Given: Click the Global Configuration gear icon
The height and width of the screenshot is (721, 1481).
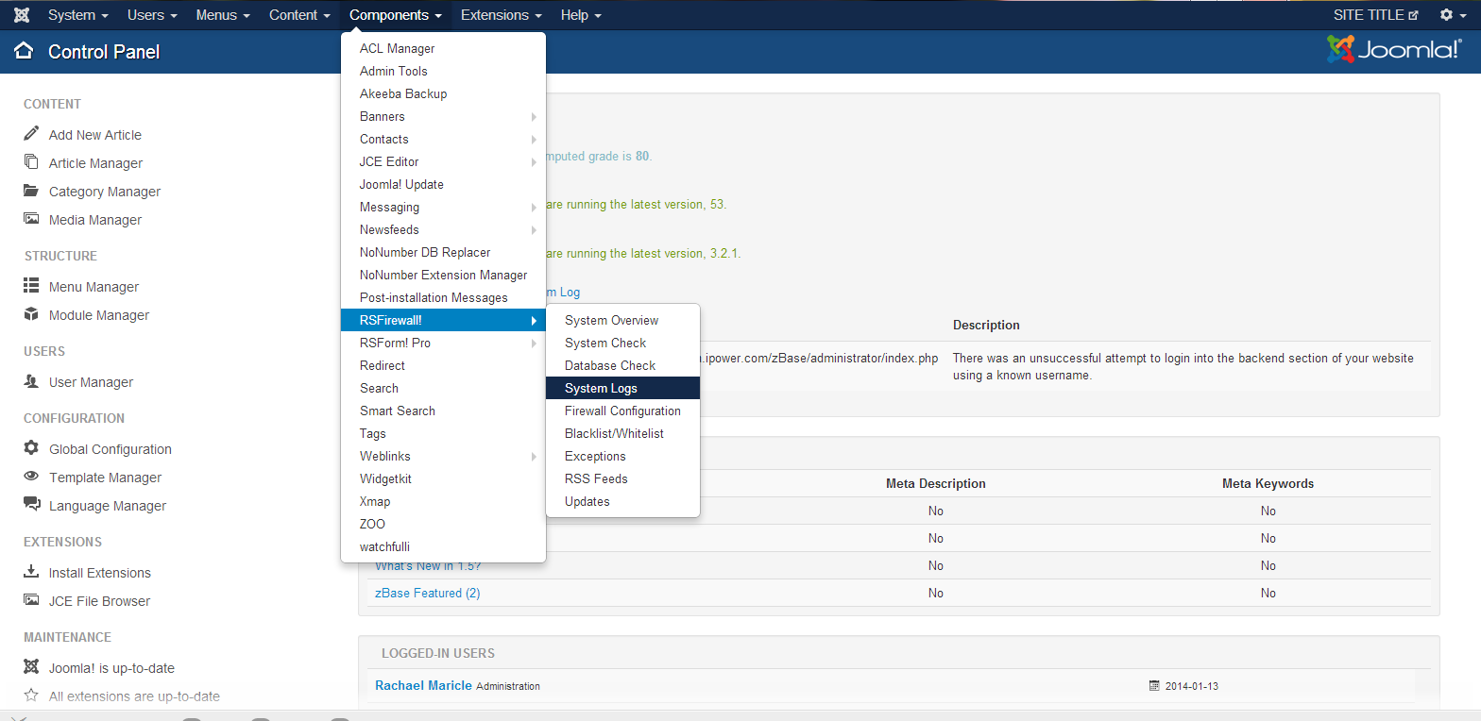Looking at the screenshot, I should [31, 448].
